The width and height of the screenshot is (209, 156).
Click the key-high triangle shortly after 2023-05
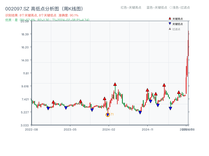(80, 101)
